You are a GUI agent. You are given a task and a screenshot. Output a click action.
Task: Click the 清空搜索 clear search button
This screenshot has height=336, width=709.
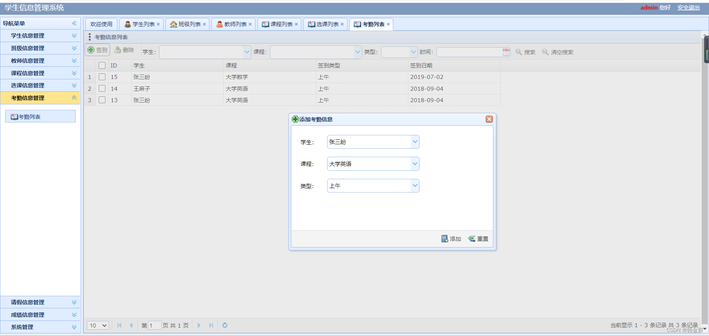click(x=558, y=52)
